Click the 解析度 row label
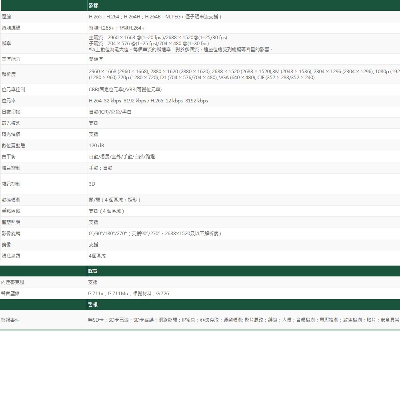The width and height of the screenshot is (400, 400). click(9, 74)
